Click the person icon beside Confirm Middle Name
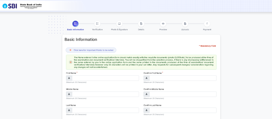The width and height of the screenshot is (272, 119). 146,94
